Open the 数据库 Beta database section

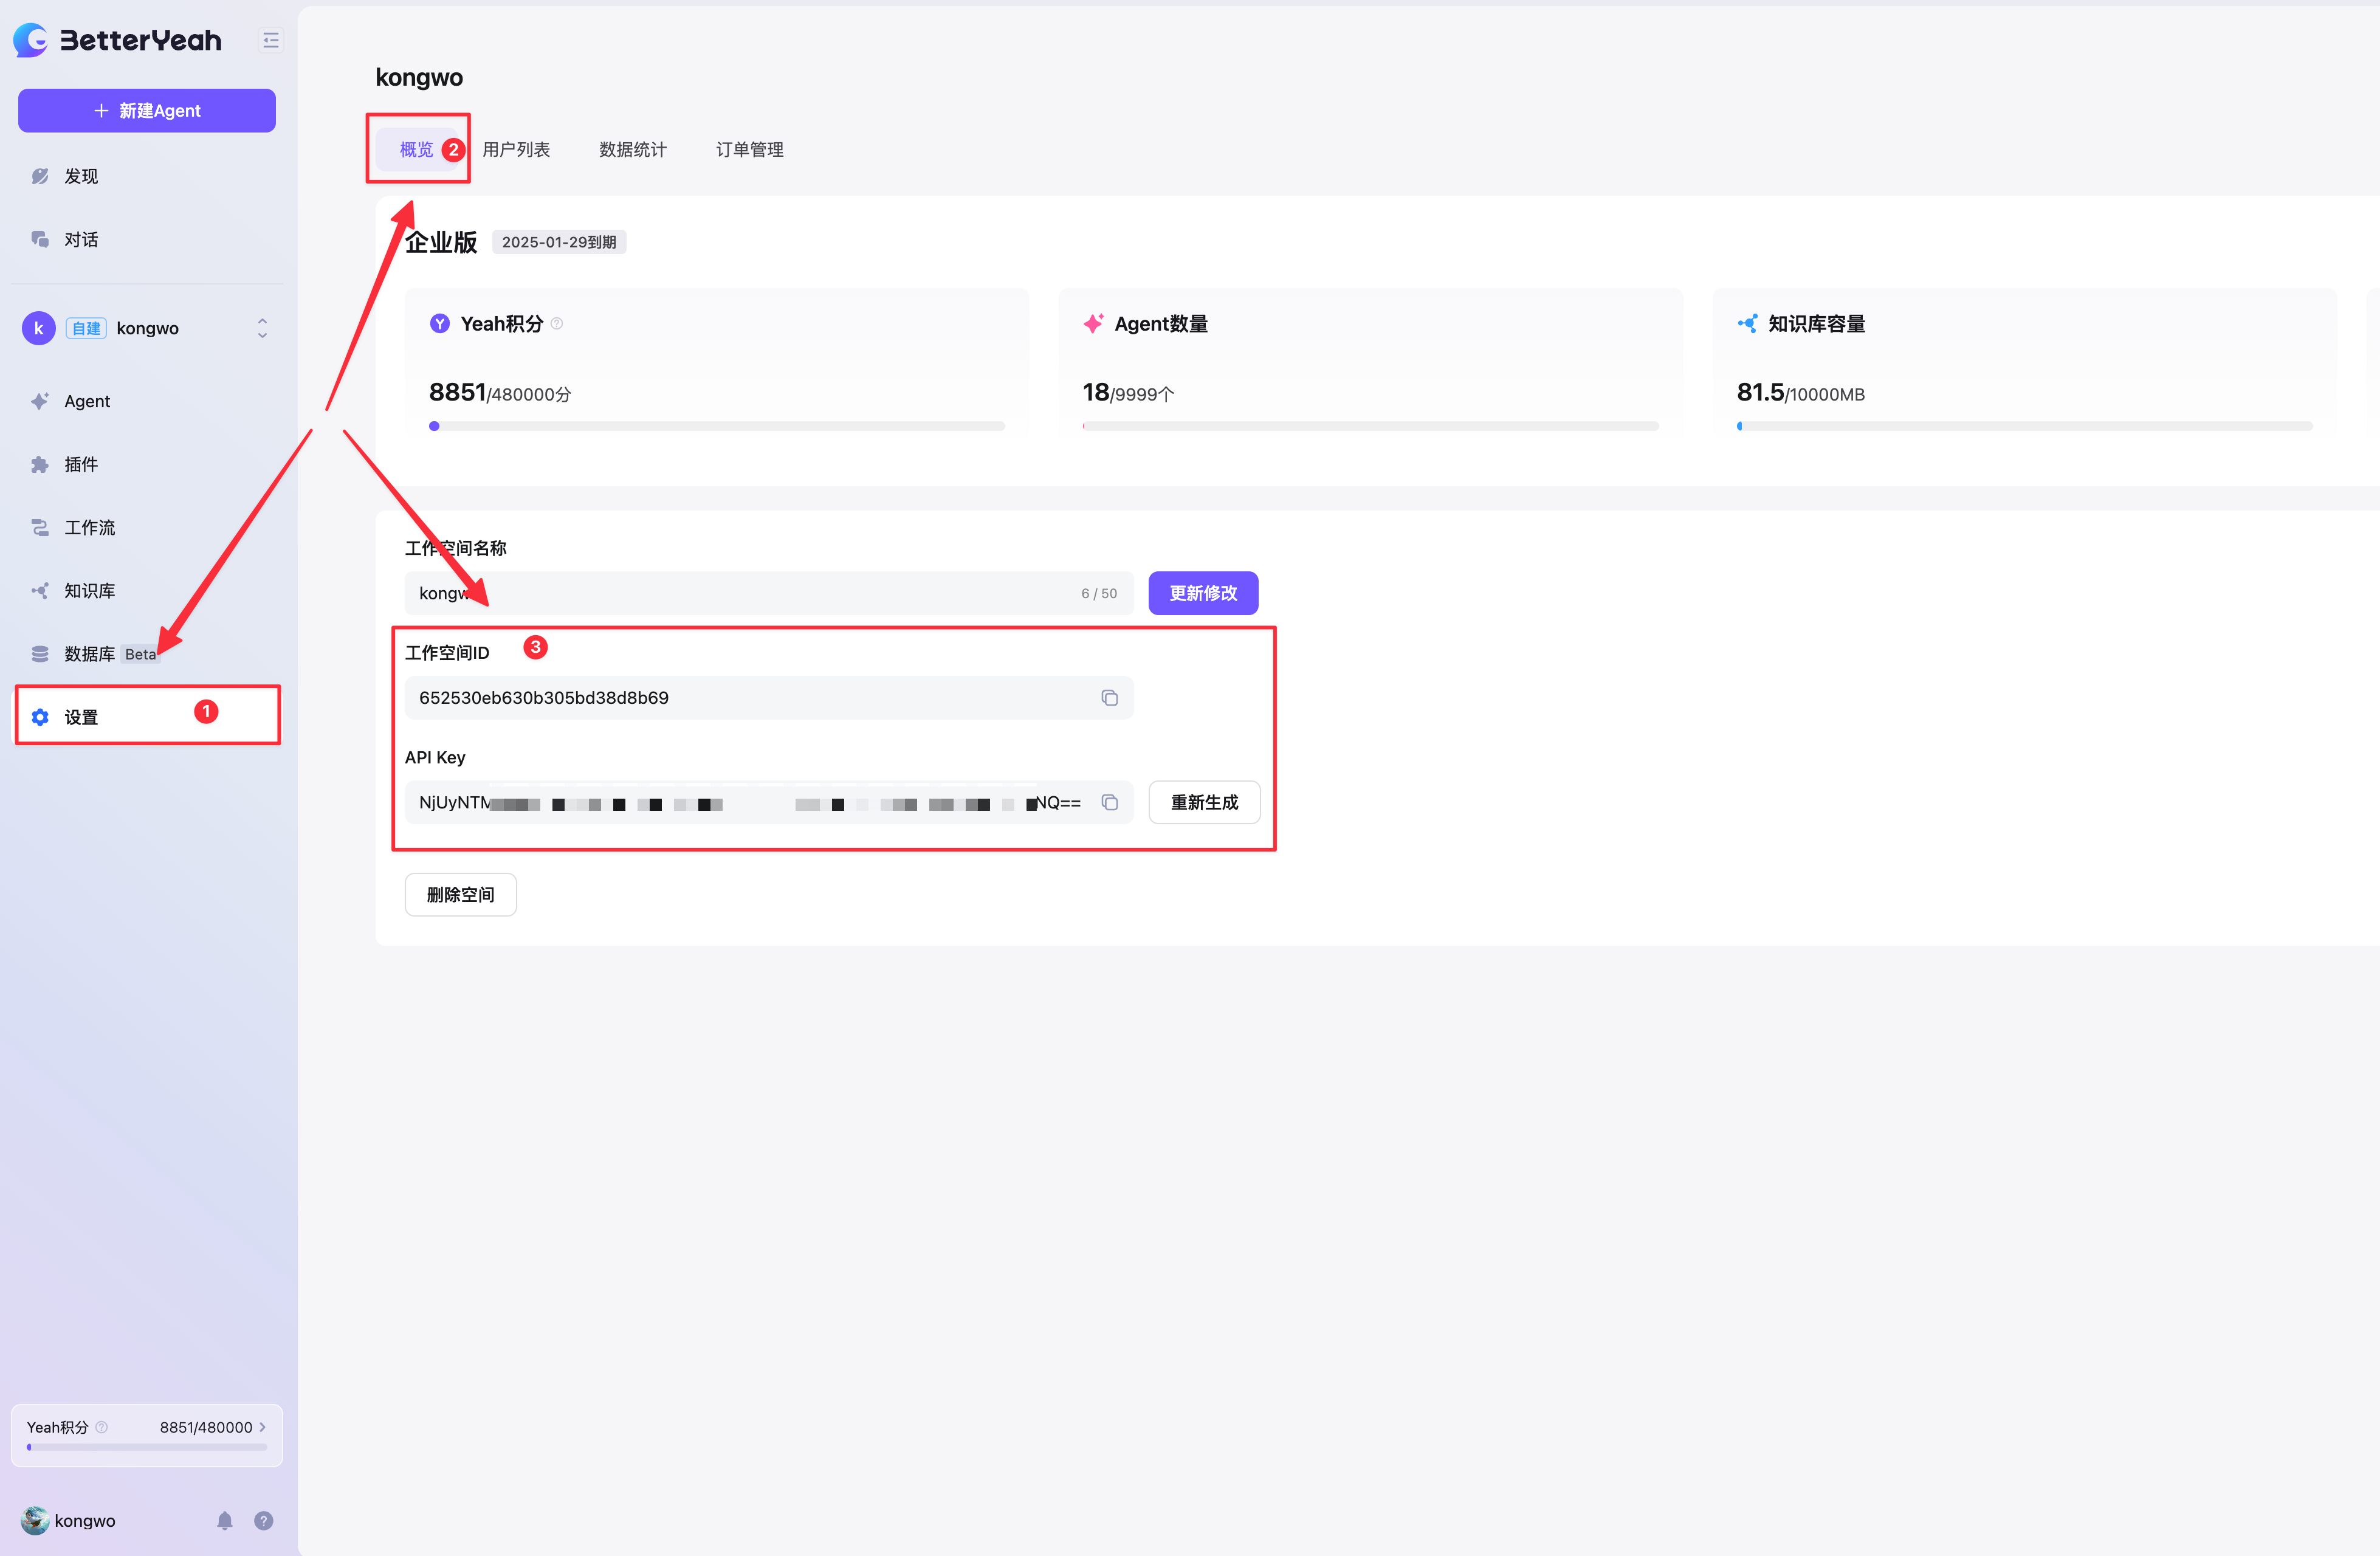pos(147,653)
